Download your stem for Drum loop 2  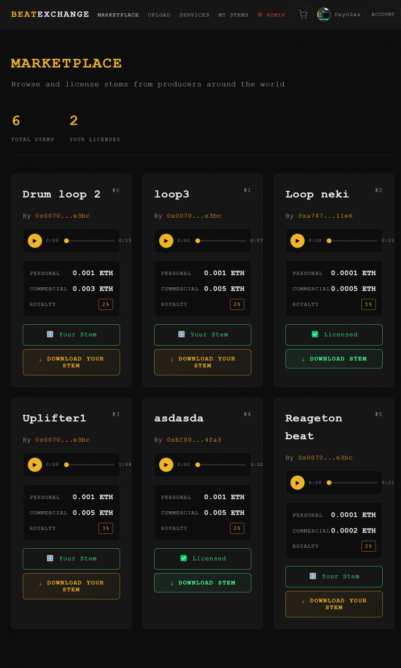71,362
